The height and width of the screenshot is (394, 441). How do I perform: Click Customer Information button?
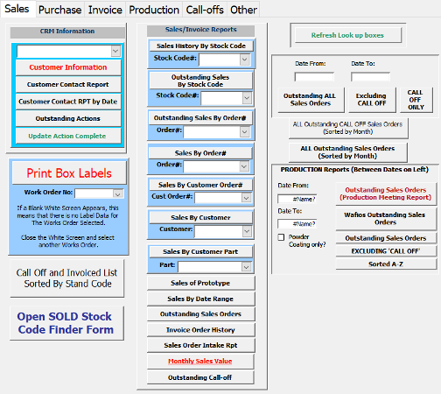(x=68, y=67)
